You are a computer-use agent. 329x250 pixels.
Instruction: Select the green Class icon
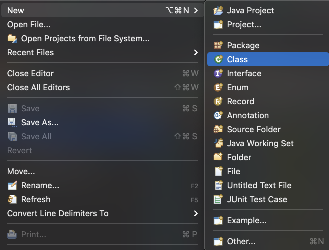[x=218, y=59]
